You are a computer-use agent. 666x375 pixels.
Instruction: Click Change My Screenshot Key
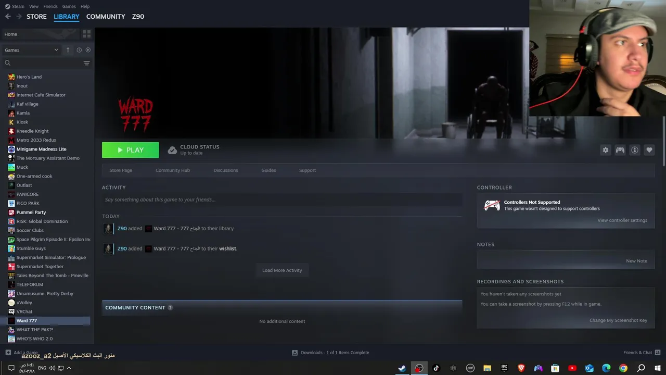618,320
